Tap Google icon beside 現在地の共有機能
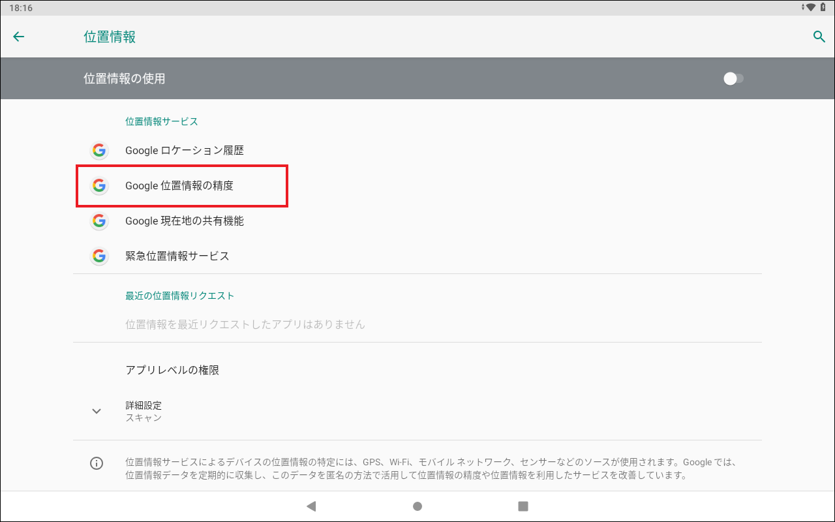The height and width of the screenshot is (522, 835). click(99, 221)
